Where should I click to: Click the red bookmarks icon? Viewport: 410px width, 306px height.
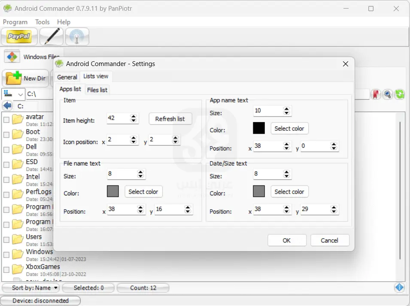click(x=376, y=94)
